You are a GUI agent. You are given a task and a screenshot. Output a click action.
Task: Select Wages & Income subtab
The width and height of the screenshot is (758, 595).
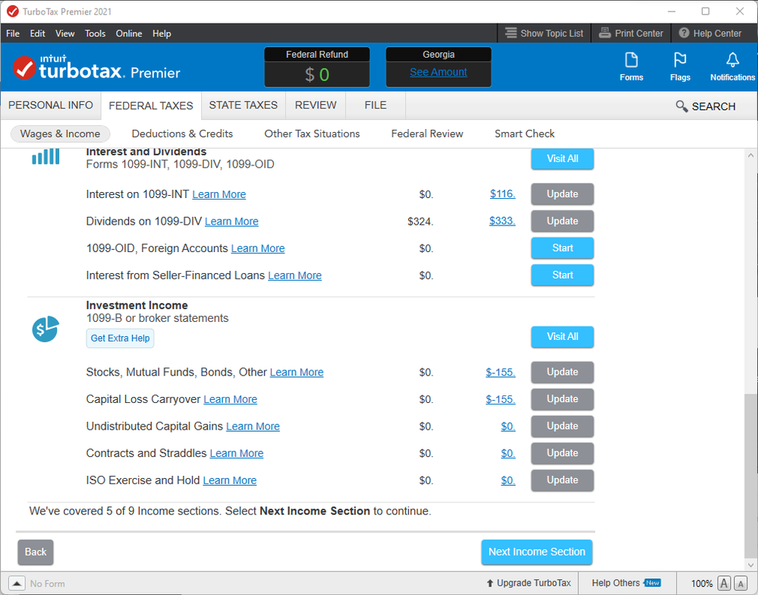coord(61,134)
